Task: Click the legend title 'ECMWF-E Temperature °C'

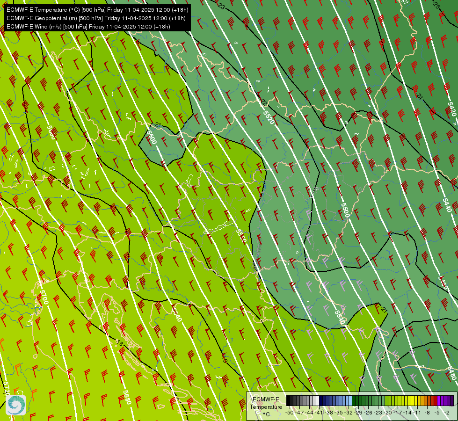Action: coord(266,406)
